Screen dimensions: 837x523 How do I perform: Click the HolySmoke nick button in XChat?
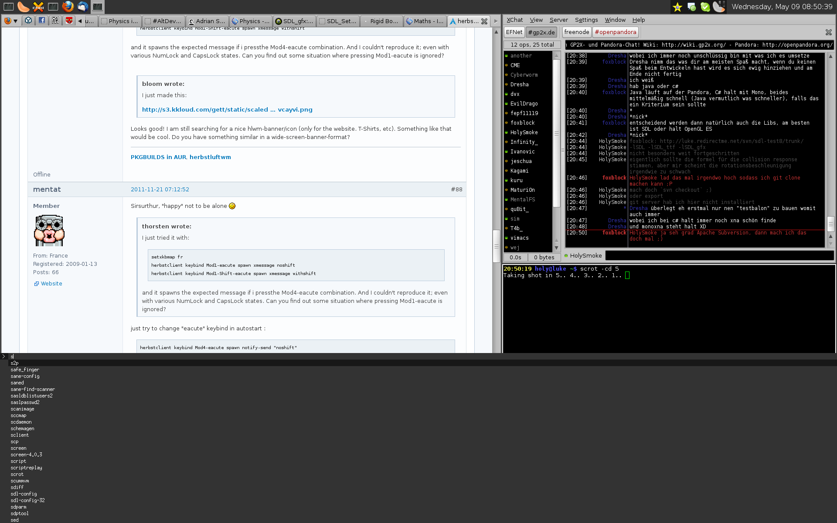(x=585, y=255)
